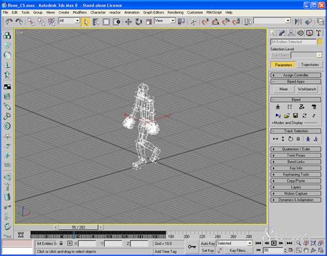Click the Mirror Selected Objects icon
327x256 pixels.
(x=298, y=22)
